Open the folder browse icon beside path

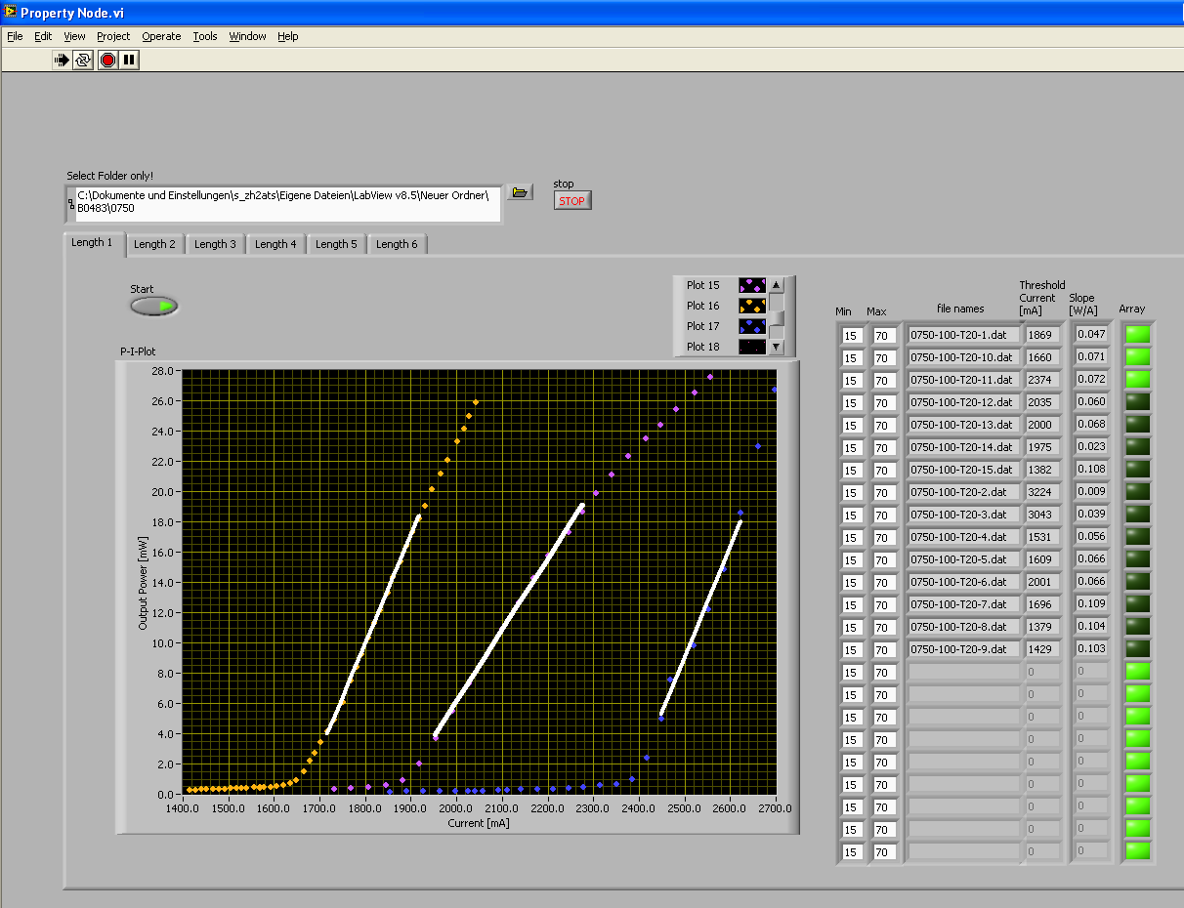(521, 192)
